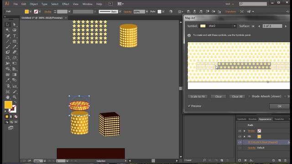Expand Stroke row in Appearance panel
This screenshot has width=292, height=164.
point(245,131)
